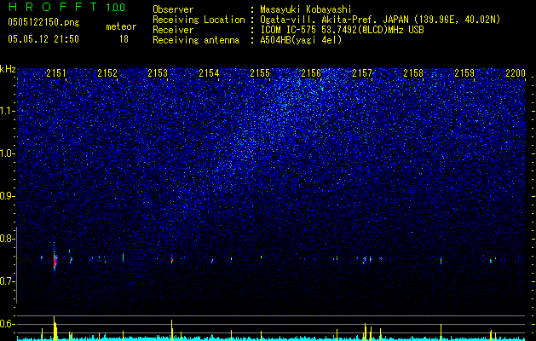
Task: Click the 0.8 kHz axis label
Action: (7, 239)
